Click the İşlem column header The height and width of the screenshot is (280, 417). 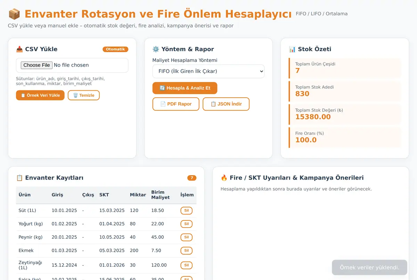coord(187,195)
